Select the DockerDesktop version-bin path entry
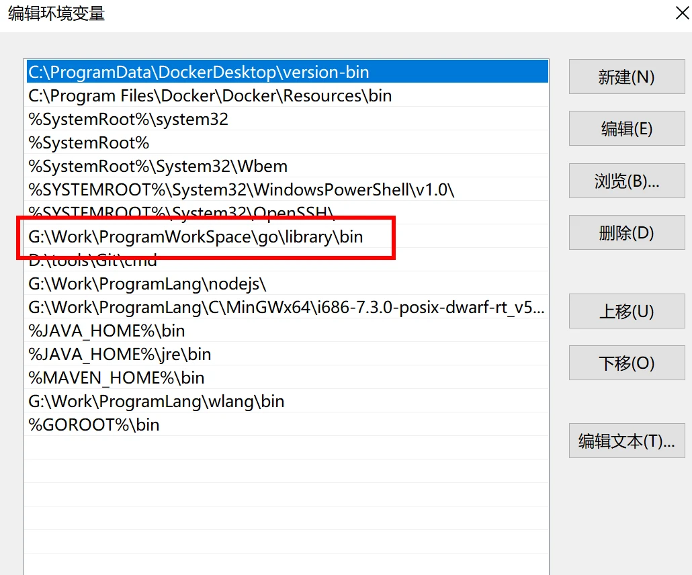The height and width of the screenshot is (575, 692). [199, 73]
